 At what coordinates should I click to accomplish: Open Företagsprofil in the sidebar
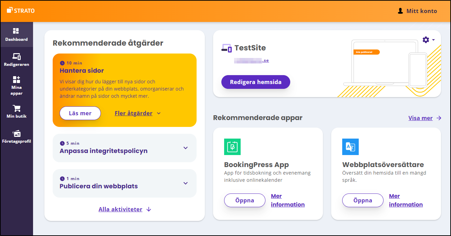coord(17,137)
